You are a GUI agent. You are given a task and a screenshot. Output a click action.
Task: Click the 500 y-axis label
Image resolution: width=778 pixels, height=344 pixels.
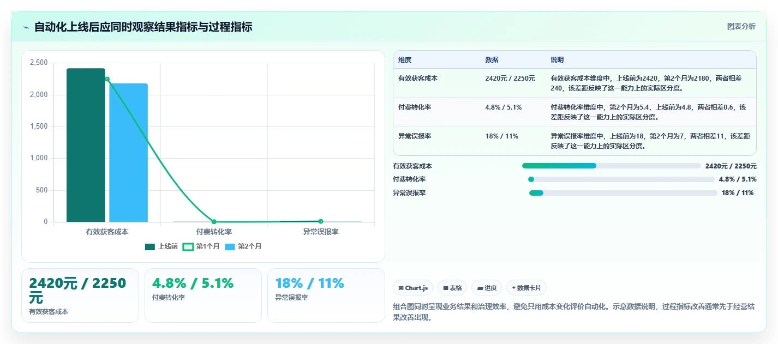[x=42, y=190]
